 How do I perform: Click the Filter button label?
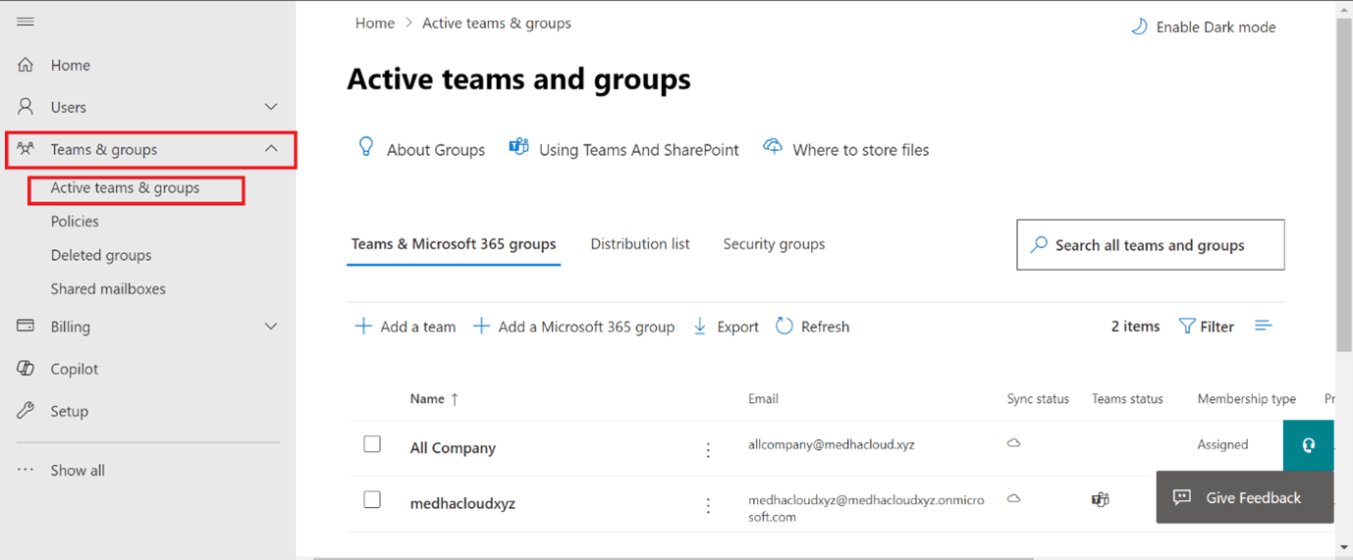[x=1218, y=327]
